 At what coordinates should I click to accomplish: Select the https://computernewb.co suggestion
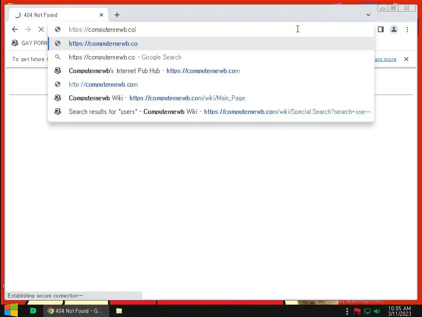(211, 43)
